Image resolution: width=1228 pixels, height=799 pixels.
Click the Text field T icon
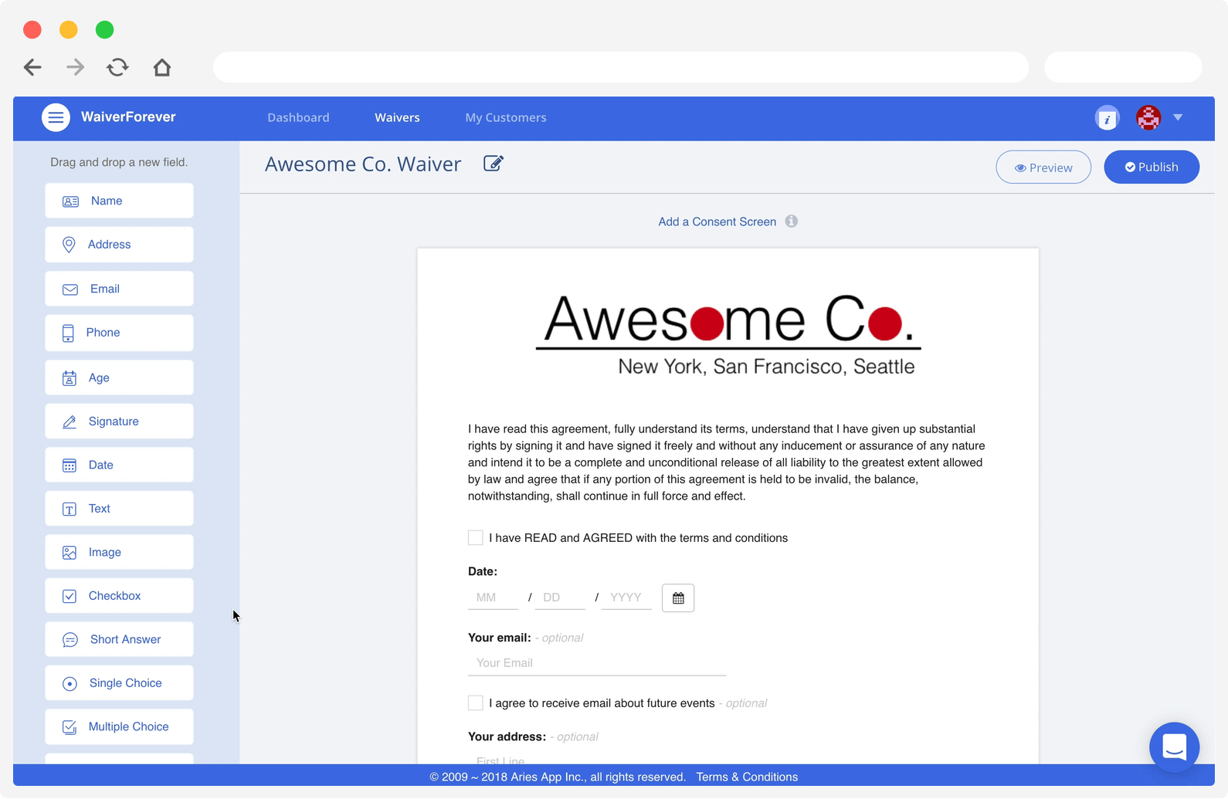coord(70,510)
